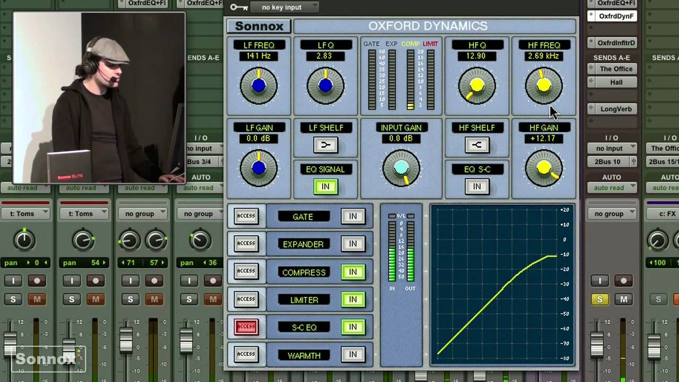The height and width of the screenshot is (382, 679).
Task: Select the LongVerb send slot
Action: (612, 109)
